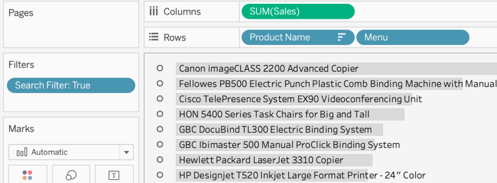Viewport: 497px width, 183px height.
Task: Click the Color marks card icon
Action: [x=28, y=175]
